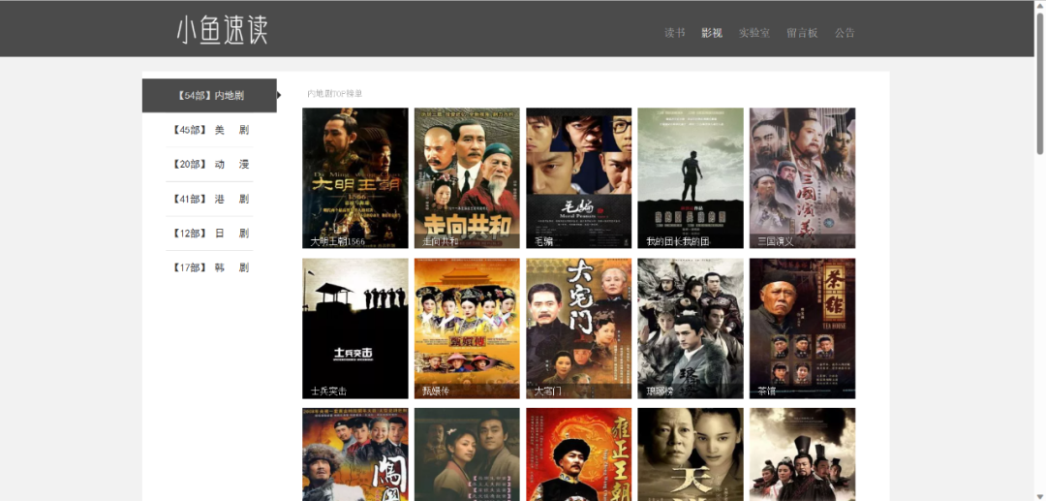Click the 走向共和 drama poster

(467, 177)
